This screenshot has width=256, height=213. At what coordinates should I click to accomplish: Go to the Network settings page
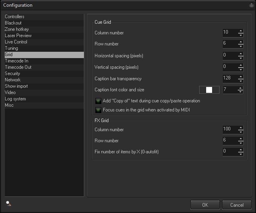pyautogui.click(x=13, y=80)
